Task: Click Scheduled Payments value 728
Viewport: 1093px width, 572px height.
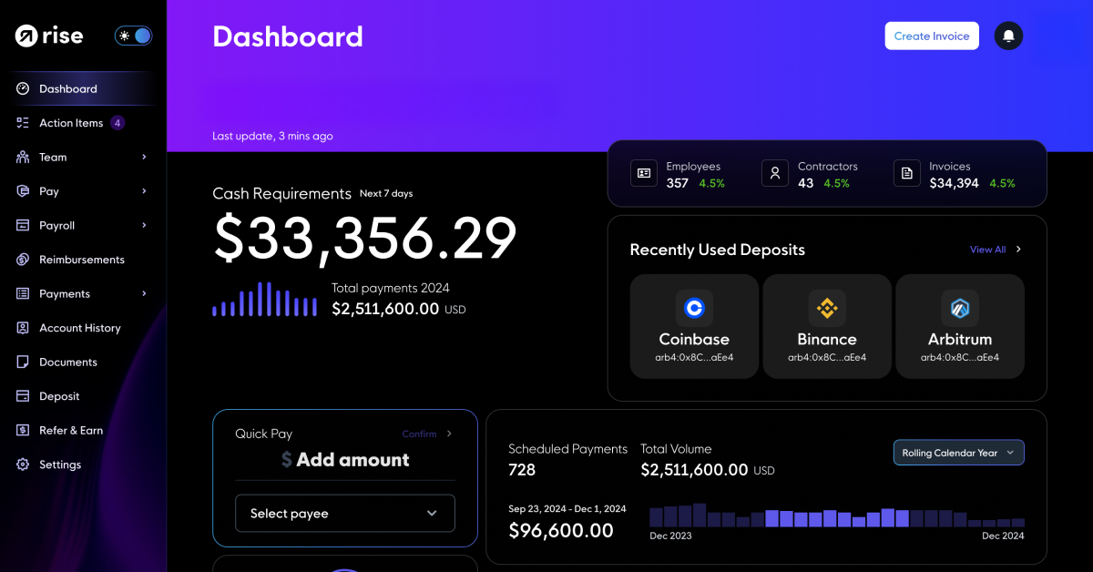Action: [x=522, y=470]
